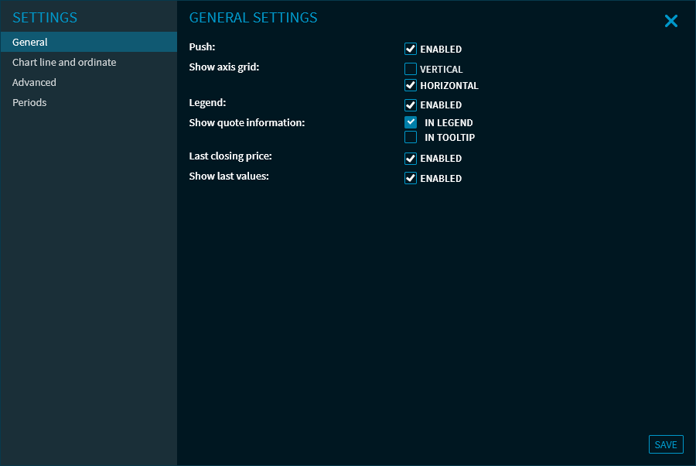
Task: Open Chart line and ordinate settings
Action: pyautogui.click(x=64, y=63)
